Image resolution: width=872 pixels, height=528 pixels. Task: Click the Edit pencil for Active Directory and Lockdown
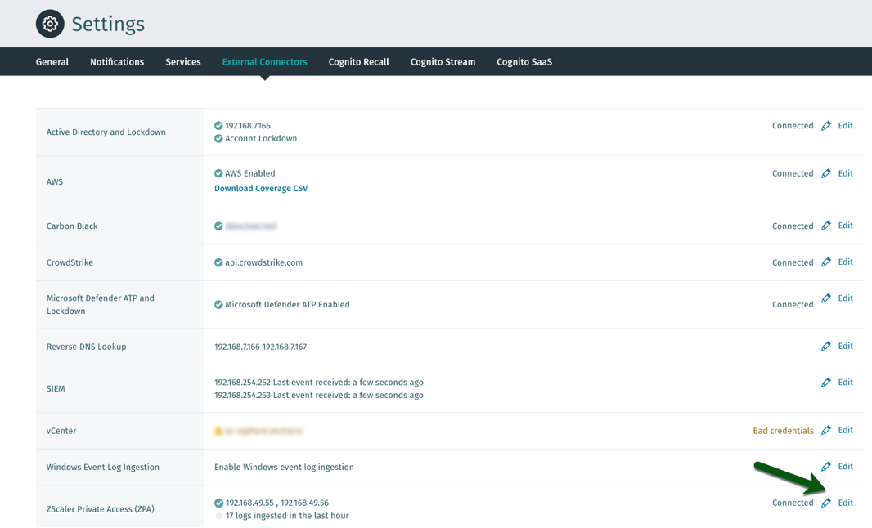pyautogui.click(x=826, y=125)
